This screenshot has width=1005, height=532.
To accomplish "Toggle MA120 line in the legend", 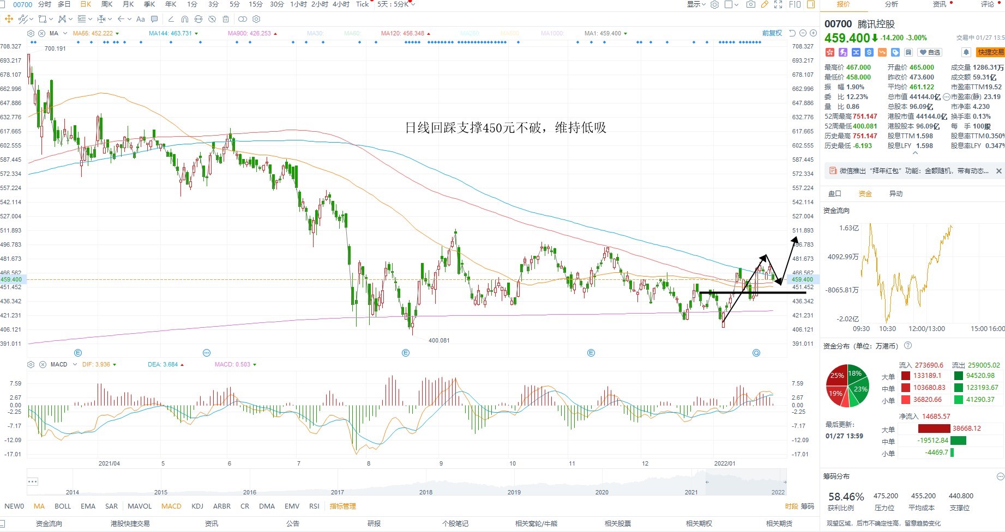I will 405,33.
